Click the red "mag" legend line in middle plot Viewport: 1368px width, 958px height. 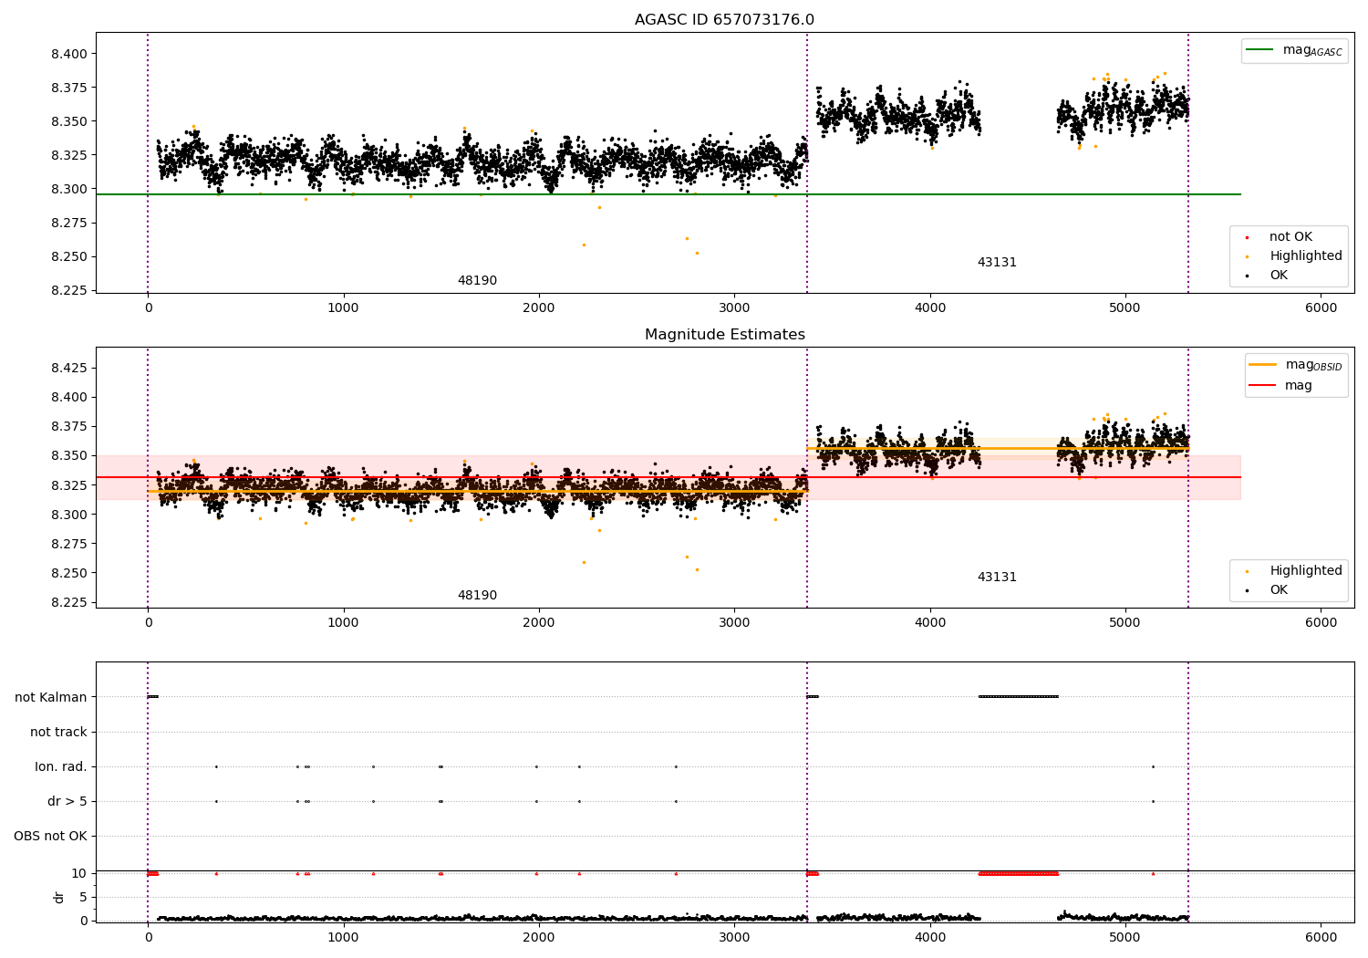(1263, 386)
